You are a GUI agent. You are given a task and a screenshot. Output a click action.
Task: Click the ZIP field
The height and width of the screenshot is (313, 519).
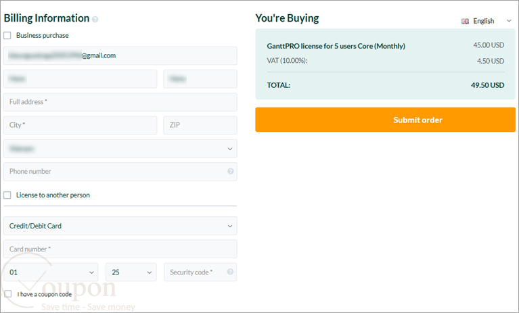point(200,125)
